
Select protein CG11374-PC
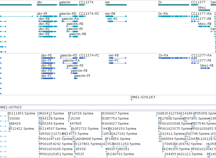coord(82,58)
